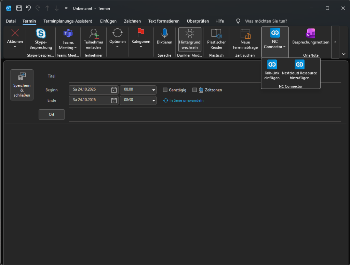This screenshot has height=265, width=350.
Task: Enable the Ganztägig checkbox
Action: (165, 90)
